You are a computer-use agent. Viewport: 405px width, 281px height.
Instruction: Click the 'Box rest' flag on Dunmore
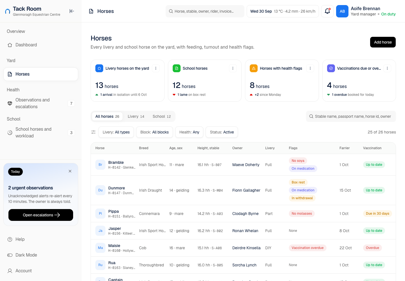[298, 182]
